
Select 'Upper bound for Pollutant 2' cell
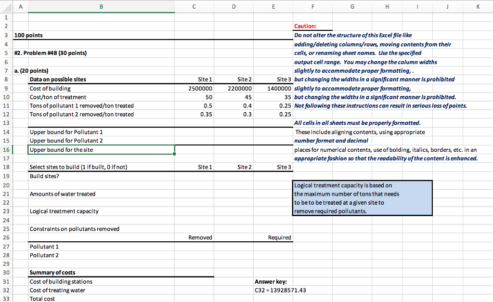[101, 141]
